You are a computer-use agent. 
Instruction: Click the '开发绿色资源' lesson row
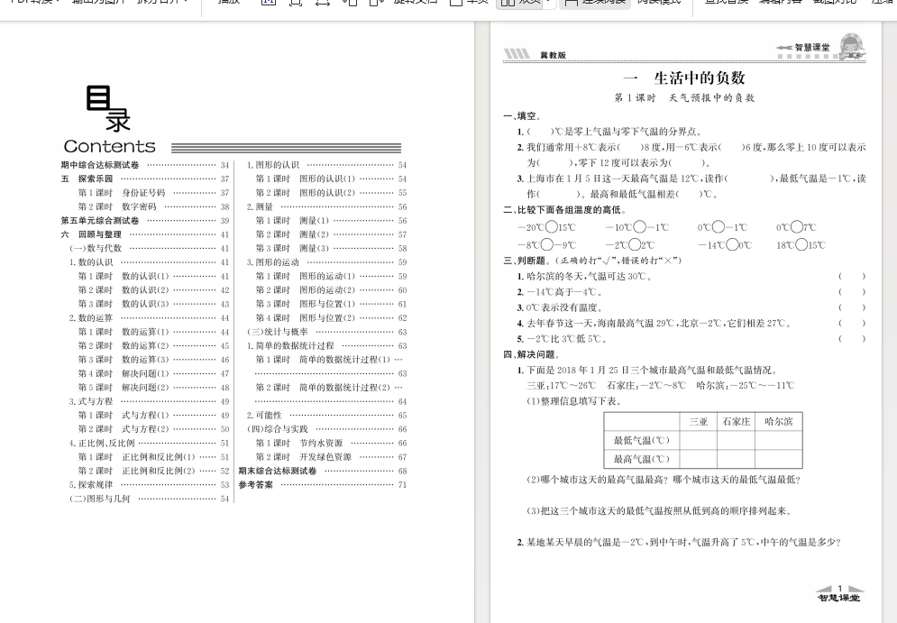tap(331, 456)
